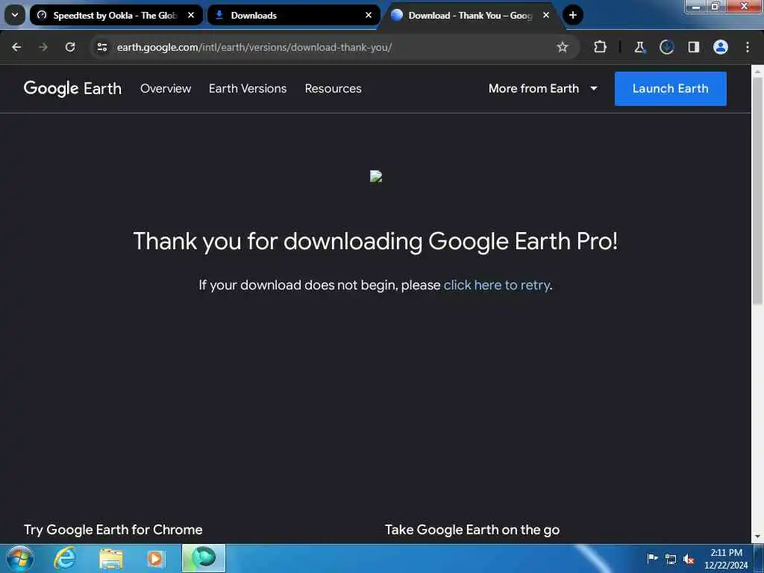Image resolution: width=764 pixels, height=573 pixels.
Task: Click the forward navigation arrow
Action: click(43, 47)
